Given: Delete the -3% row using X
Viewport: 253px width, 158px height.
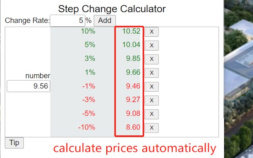Looking at the screenshot, I should [x=151, y=100].
